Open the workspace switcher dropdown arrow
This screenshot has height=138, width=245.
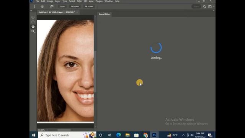pyautogui.click(x=214, y=7)
